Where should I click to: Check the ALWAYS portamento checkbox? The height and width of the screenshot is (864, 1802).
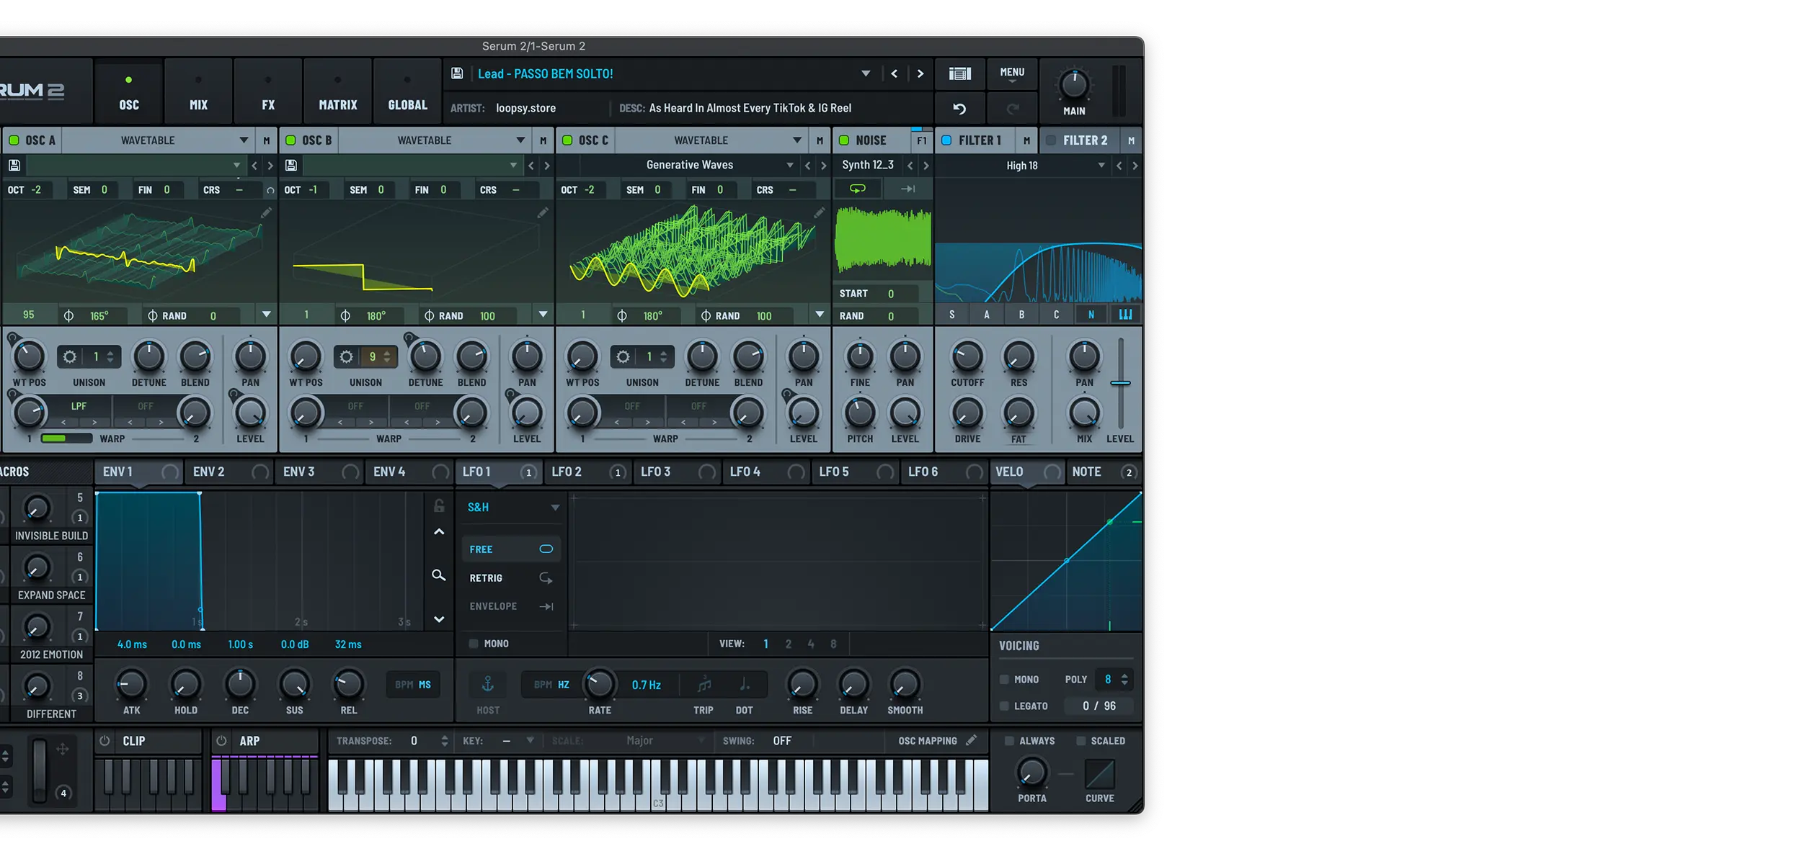1009,741
